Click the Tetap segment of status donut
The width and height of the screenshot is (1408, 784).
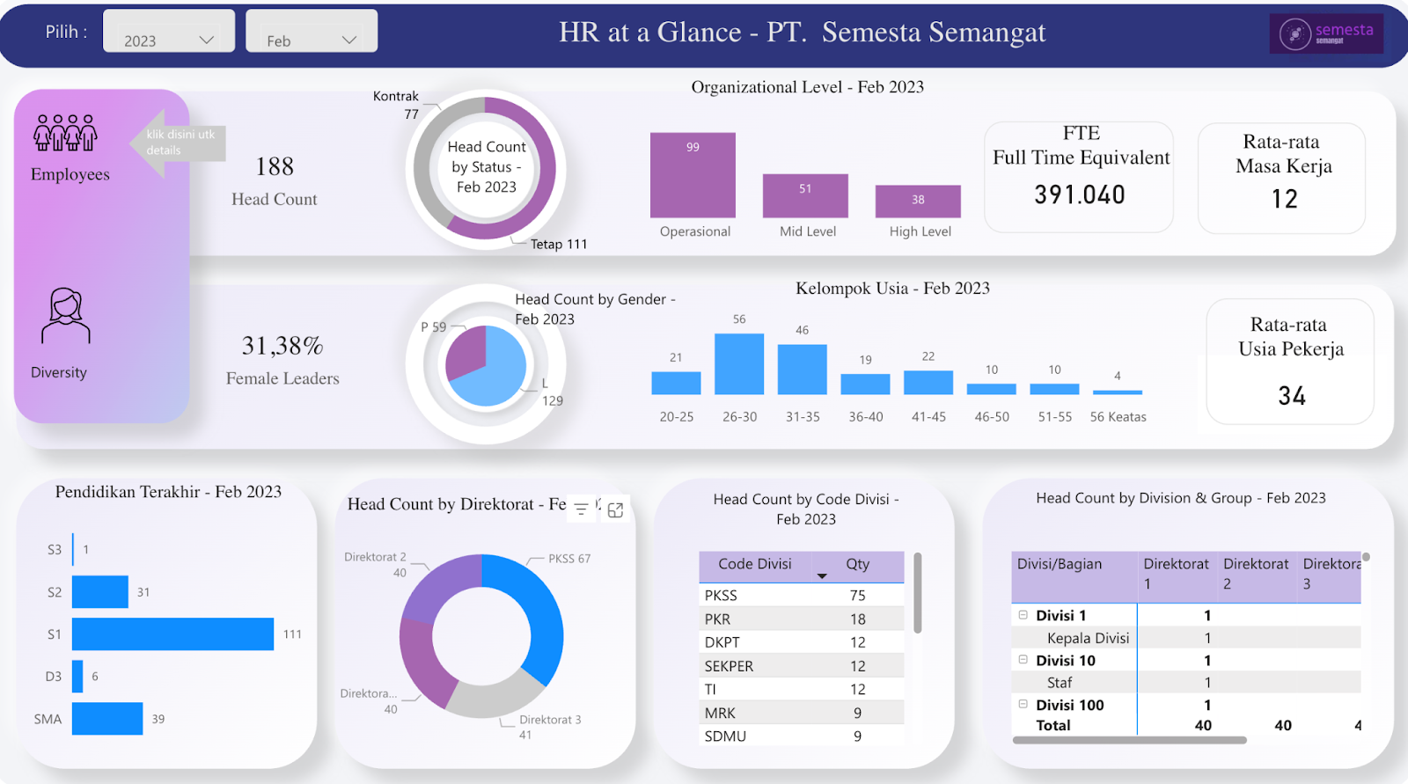coord(546,172)
